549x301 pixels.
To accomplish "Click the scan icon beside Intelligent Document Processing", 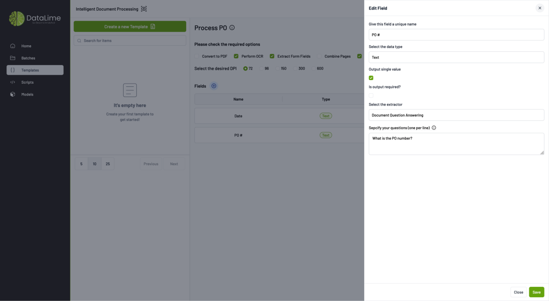I will point(144,9).
